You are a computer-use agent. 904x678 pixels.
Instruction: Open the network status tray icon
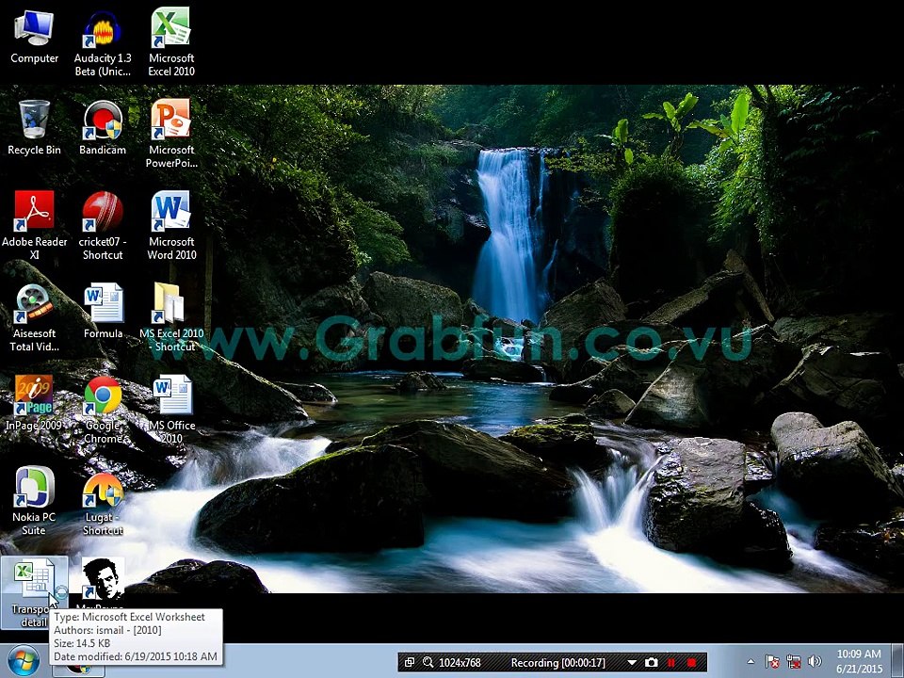click(793, 661)
